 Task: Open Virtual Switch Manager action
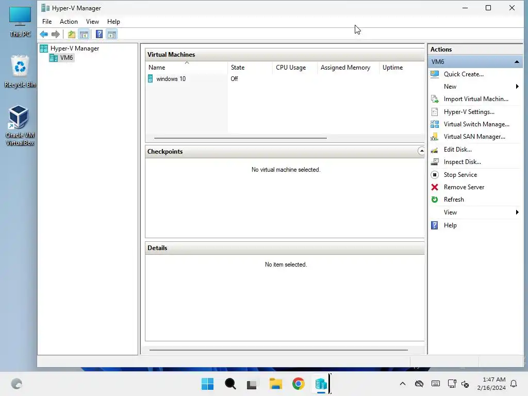point(476,124)
